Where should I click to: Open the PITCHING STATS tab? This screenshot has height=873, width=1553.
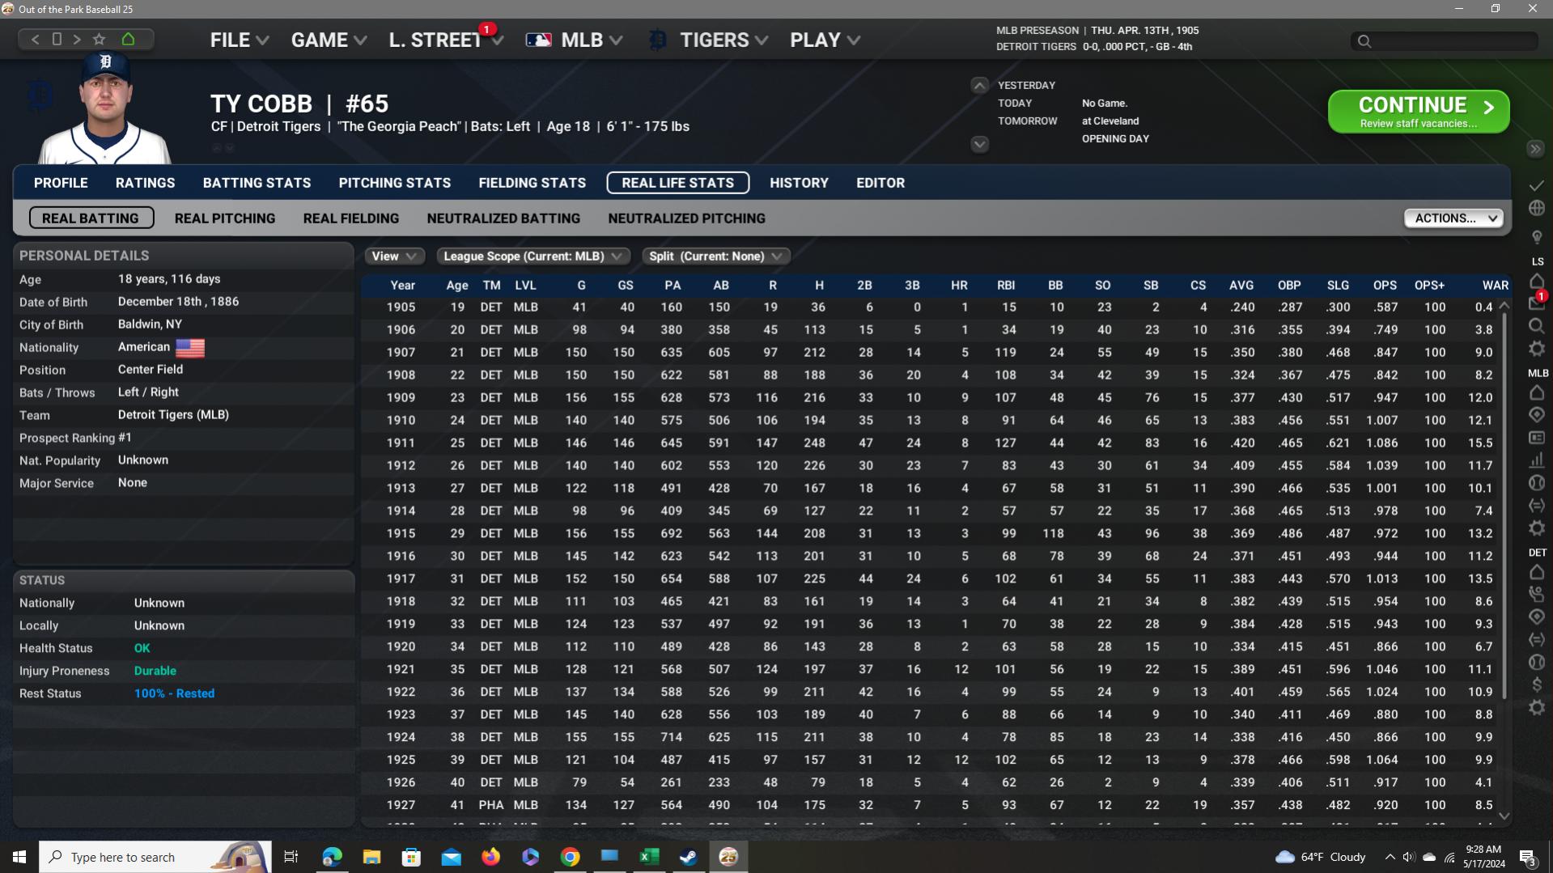395,183
